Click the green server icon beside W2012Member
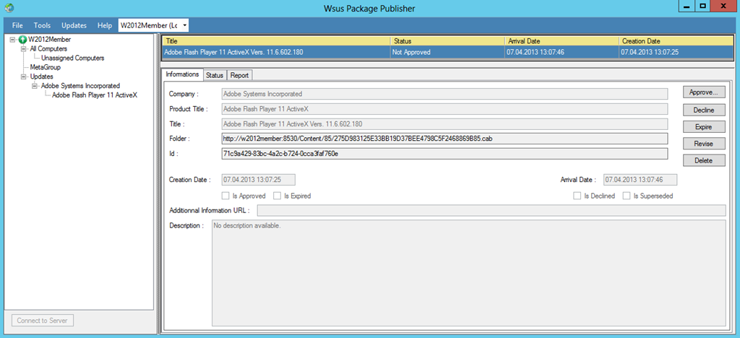 [x=22, y=40]
